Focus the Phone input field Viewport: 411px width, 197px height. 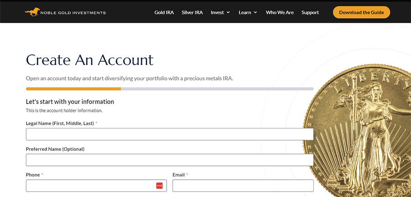96,186
